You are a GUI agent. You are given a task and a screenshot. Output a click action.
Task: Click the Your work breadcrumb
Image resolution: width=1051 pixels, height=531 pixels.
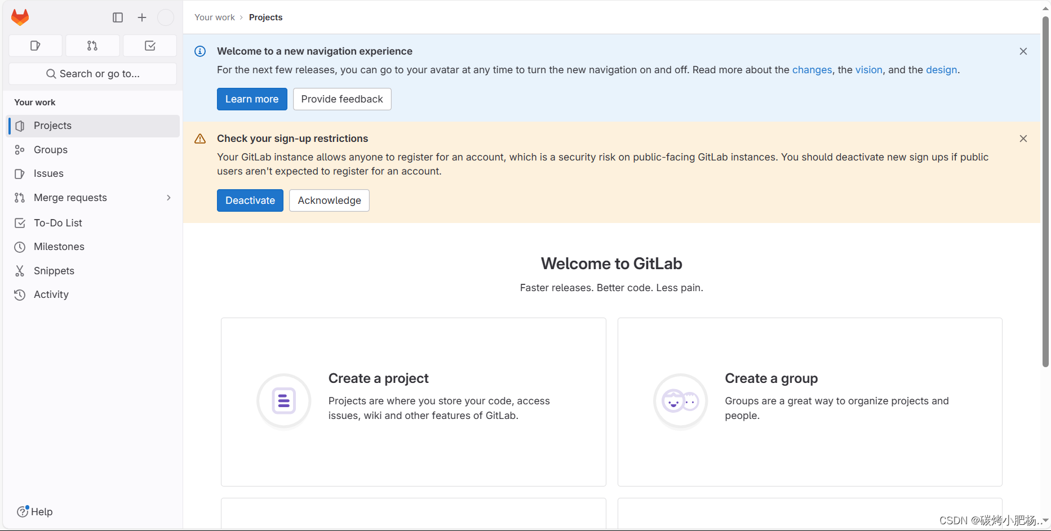pyautogui.click(x=215, y=17)
